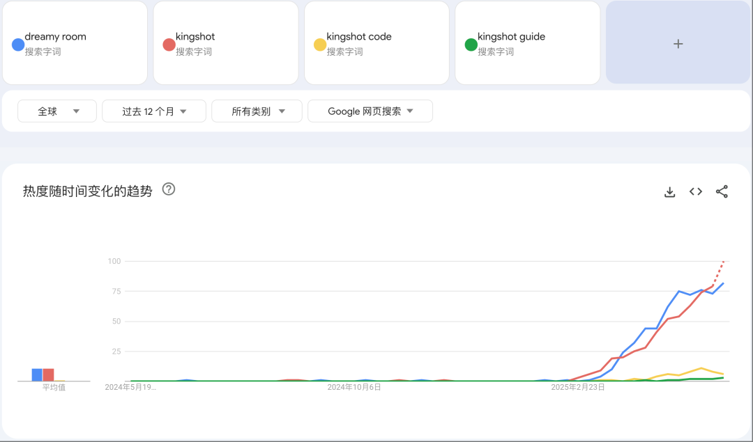The image size is (753, 442).
Task: Open the 过去 12 个月 time range dropdown
Action: point(154,111)
